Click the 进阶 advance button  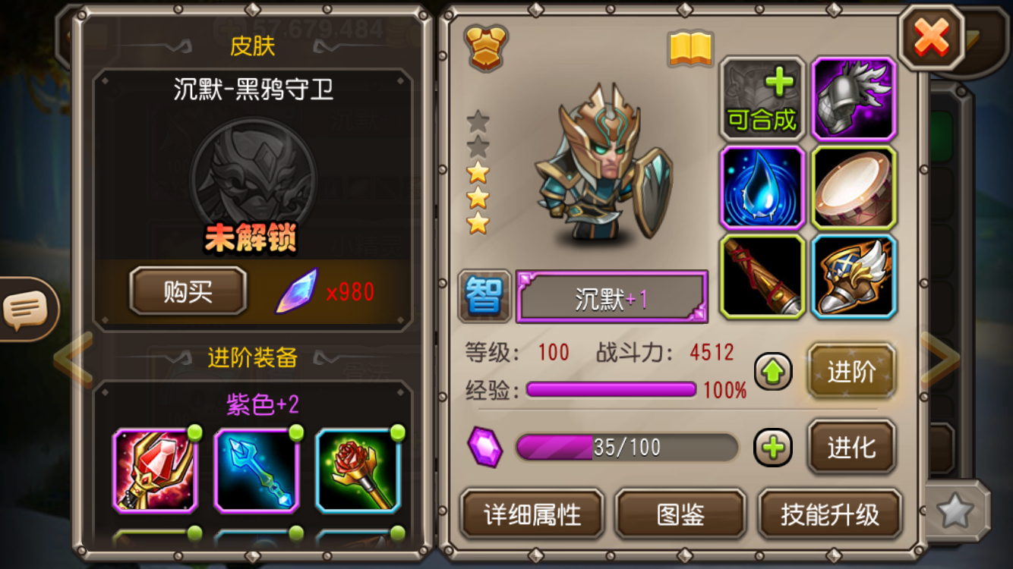click(851, 372)
